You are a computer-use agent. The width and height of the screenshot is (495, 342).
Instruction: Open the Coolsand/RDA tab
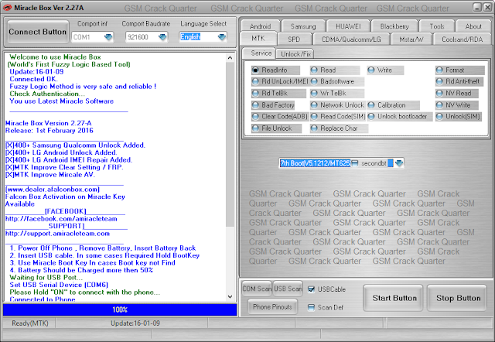tap(463, 39)
